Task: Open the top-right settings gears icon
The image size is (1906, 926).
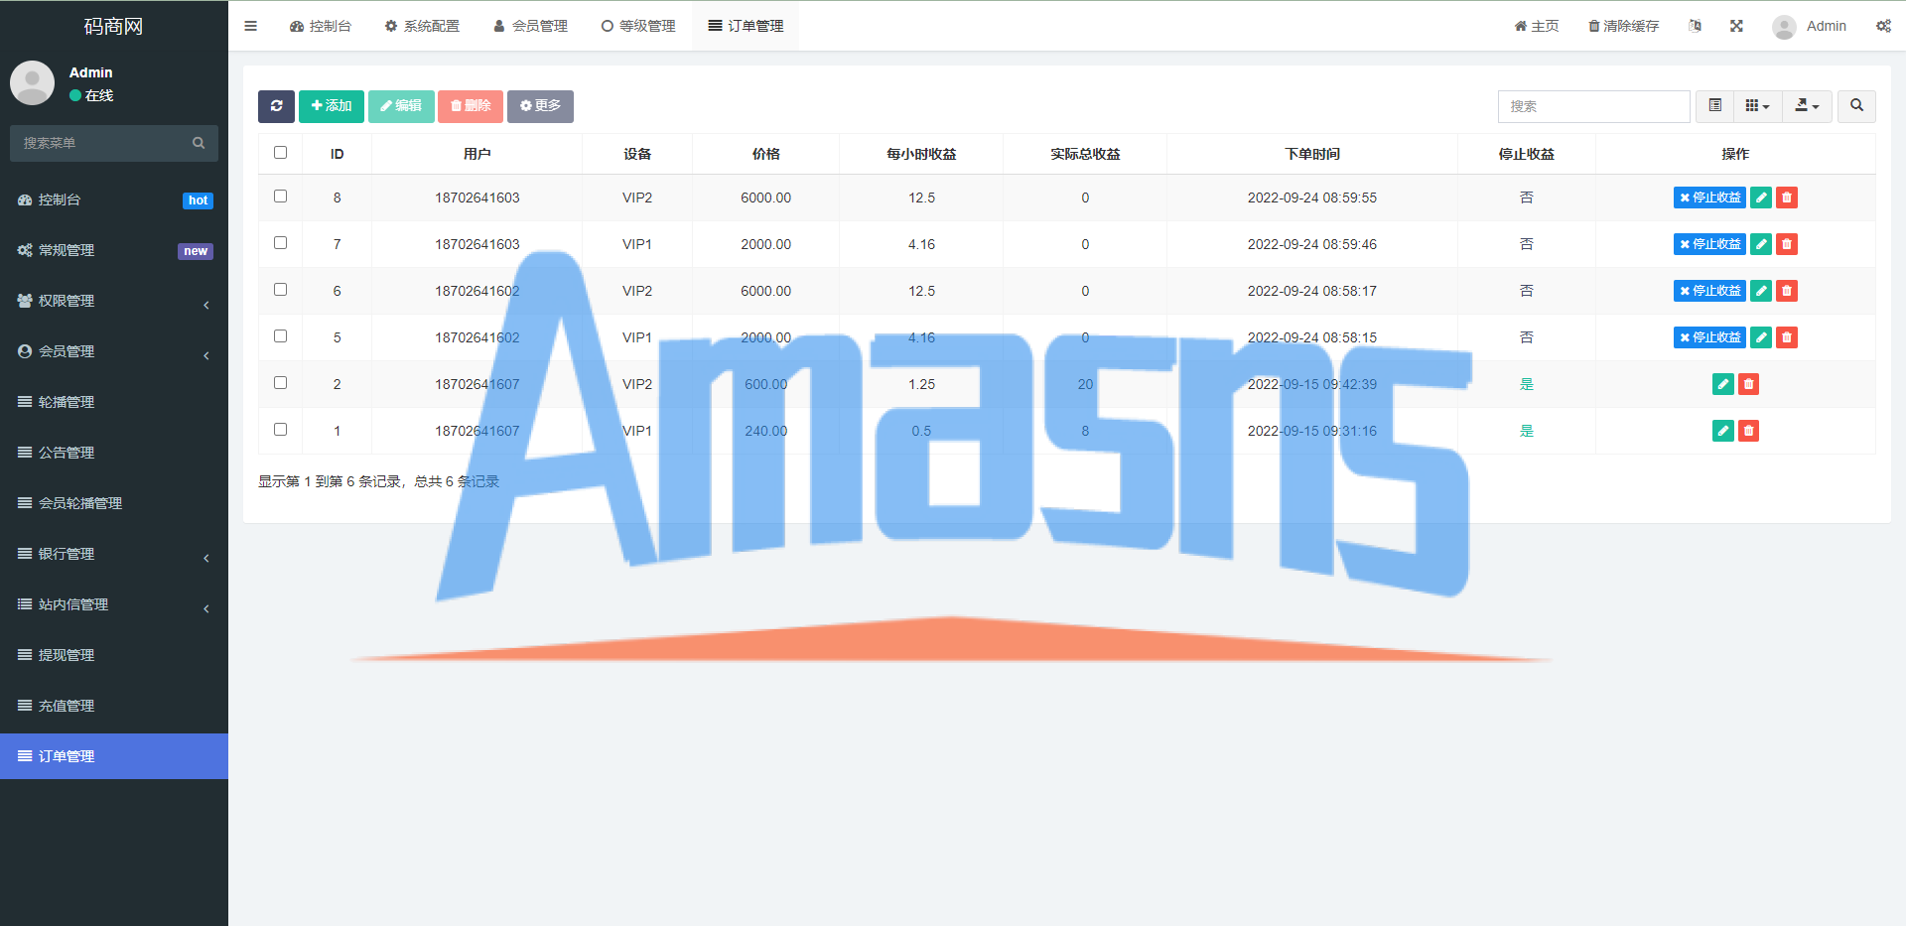Action: pyautogui.click(x=1883, y=26)
